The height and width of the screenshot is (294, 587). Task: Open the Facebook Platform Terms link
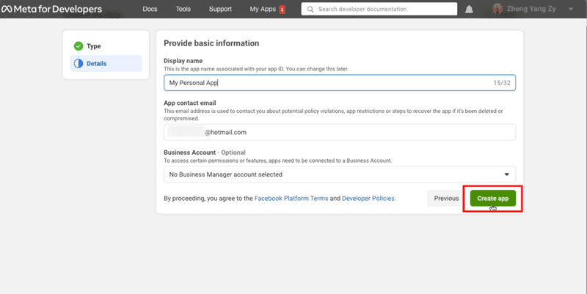(x=291, y=199)
